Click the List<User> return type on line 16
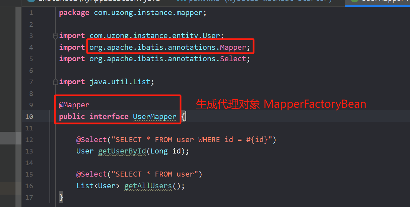The image size is (410, 207). [98, 186]
